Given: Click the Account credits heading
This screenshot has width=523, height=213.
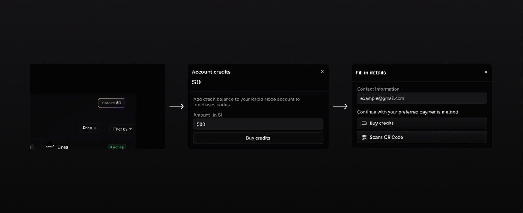Looking at the screenshot, I should click(x=211, y=72).
